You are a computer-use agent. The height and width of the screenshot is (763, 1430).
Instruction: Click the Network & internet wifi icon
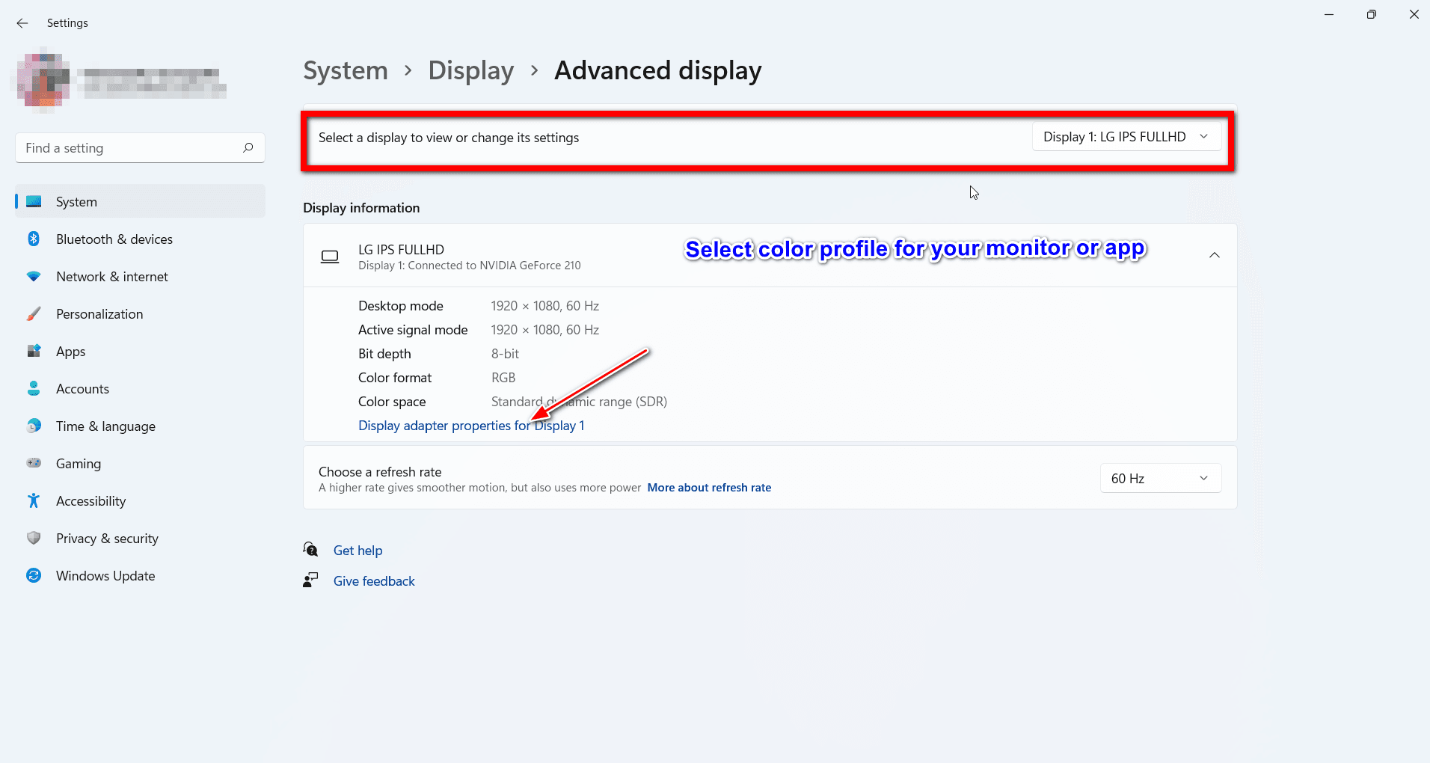[34, 276]
